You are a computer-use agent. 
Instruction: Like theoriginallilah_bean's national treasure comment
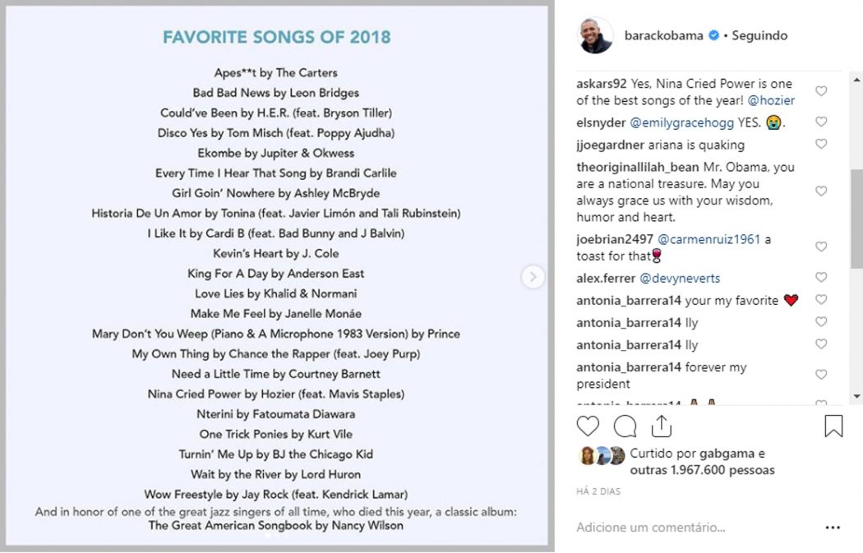tap(820, 191)
